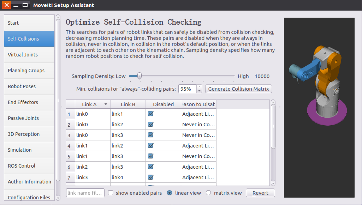Click the Reason to Disable column header
This screenshot has width=362, height=205.
coord(198,104)
